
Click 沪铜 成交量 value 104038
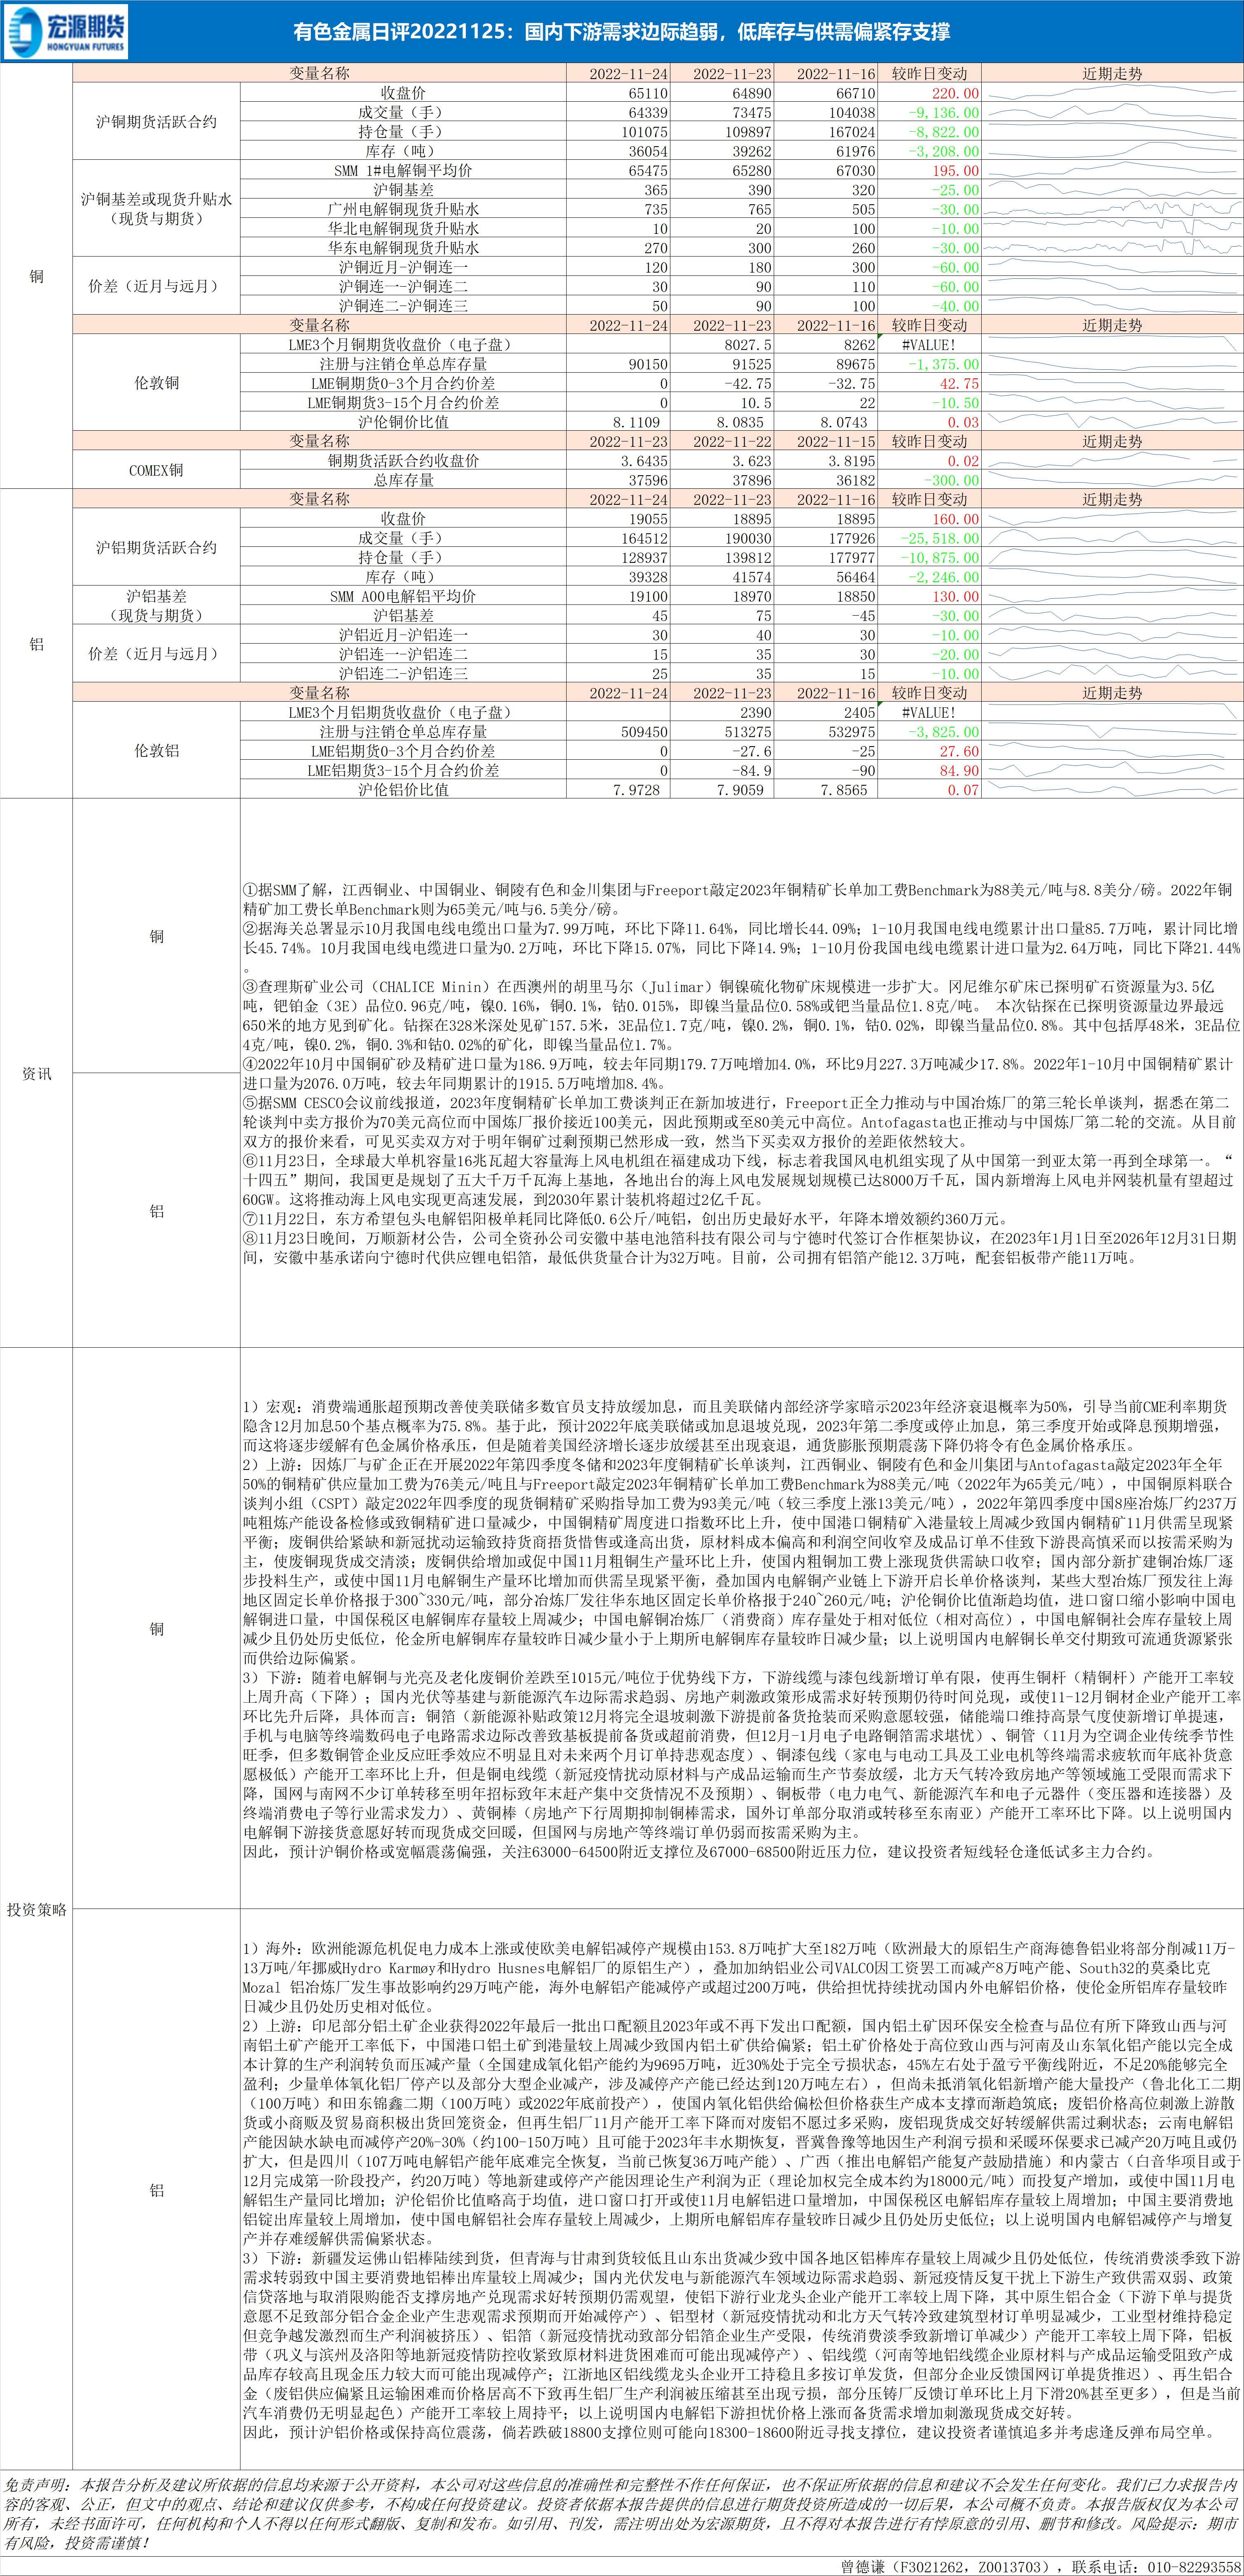(852, 112)
